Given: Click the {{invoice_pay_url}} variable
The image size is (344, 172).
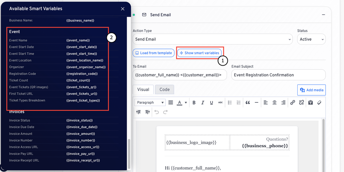Looking at the screenshot, I should point(81,154).
